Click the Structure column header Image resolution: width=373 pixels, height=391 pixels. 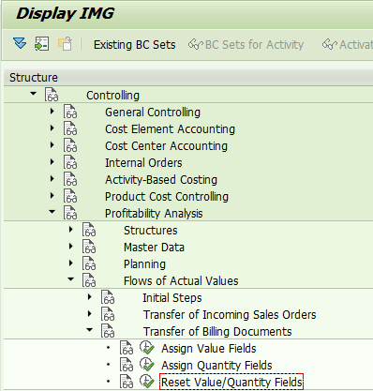34,78
